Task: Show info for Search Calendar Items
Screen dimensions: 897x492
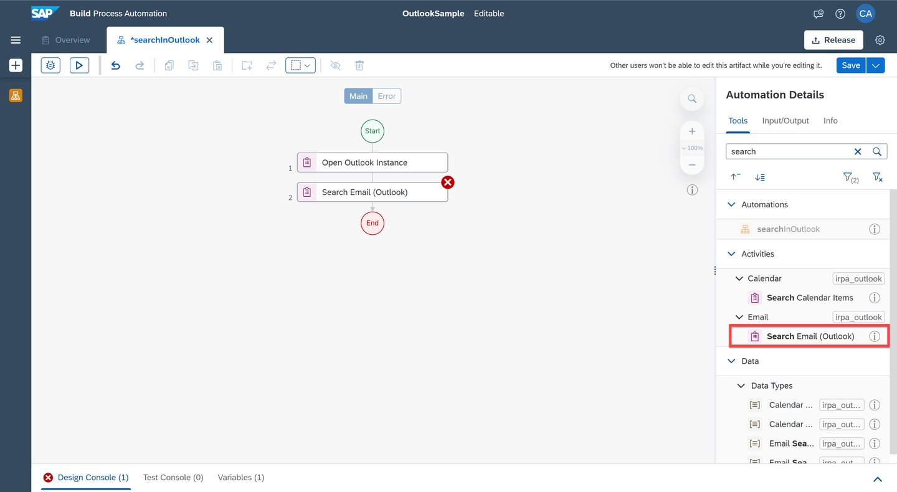Action: coord(875,298)
